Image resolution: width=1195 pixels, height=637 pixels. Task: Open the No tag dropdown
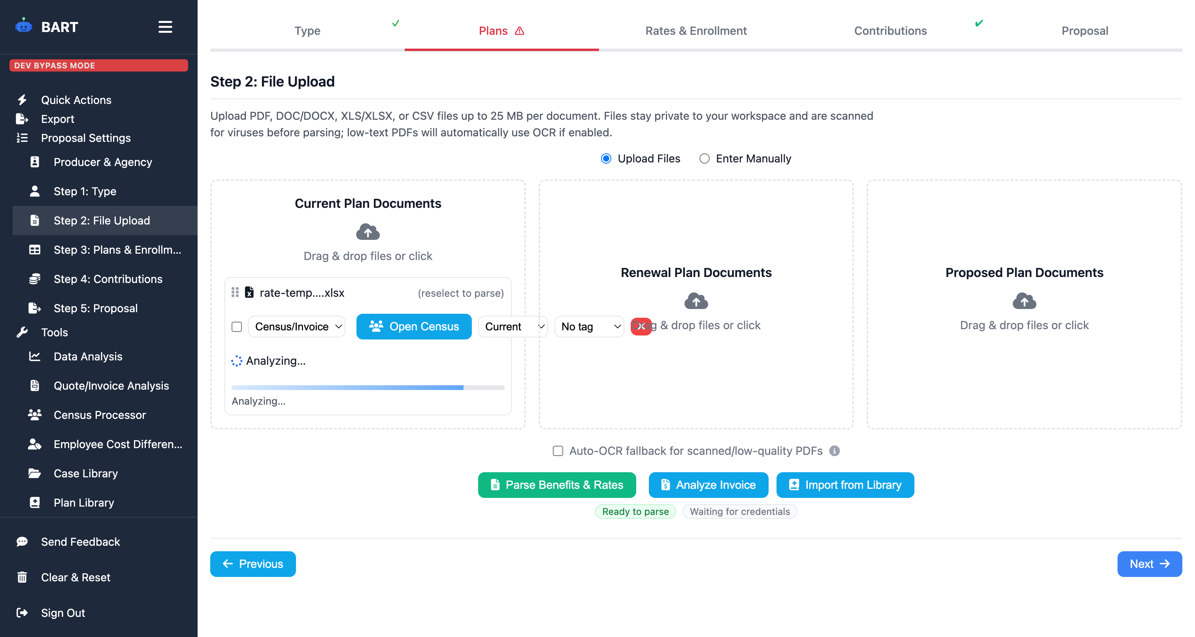tap(589, 326)
